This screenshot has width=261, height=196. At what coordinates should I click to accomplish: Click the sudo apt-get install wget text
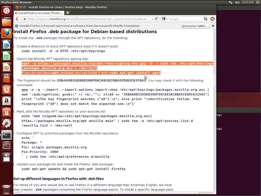click(x=135, y=73)
